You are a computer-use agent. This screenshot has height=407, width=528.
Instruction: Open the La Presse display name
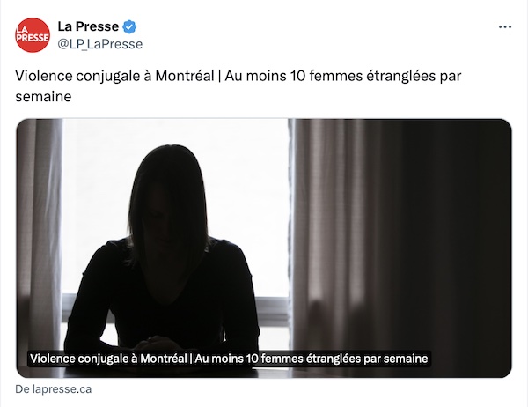click(88, 26)
